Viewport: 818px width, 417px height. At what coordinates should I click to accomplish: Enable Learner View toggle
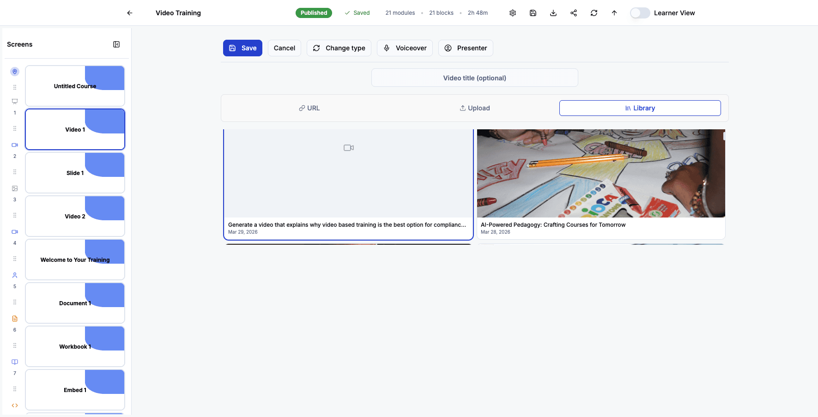[640, 13]
